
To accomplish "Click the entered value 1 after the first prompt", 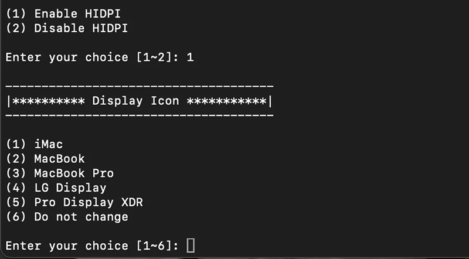I will (x=190, y=57).
